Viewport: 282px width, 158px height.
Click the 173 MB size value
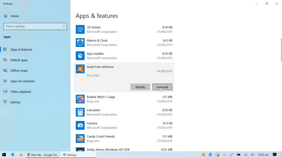(167, 136)
